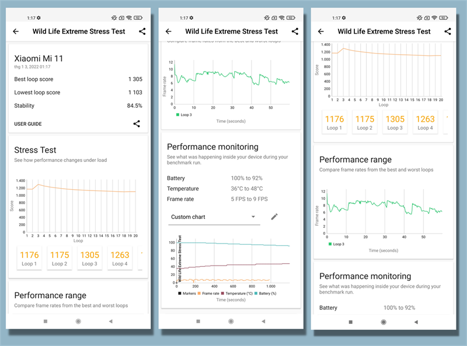This screenshot has width=467, height=346.
Task: Tap recent apps square in middle screen
Action: pyautogui.click(x=198, y=322)
